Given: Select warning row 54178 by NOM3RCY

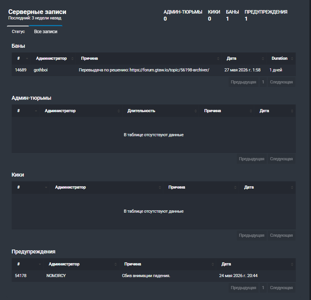Looking at the screenshot, I should coord(154,276).
